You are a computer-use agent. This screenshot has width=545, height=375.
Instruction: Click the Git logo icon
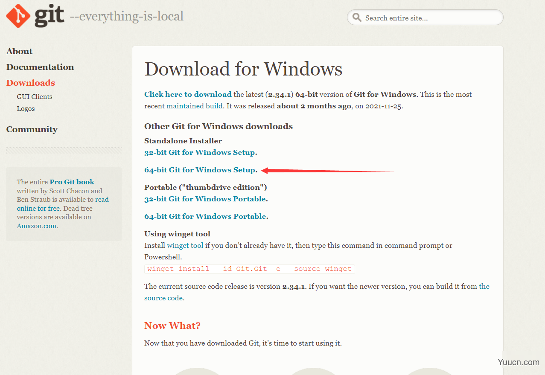click(35, 16)
